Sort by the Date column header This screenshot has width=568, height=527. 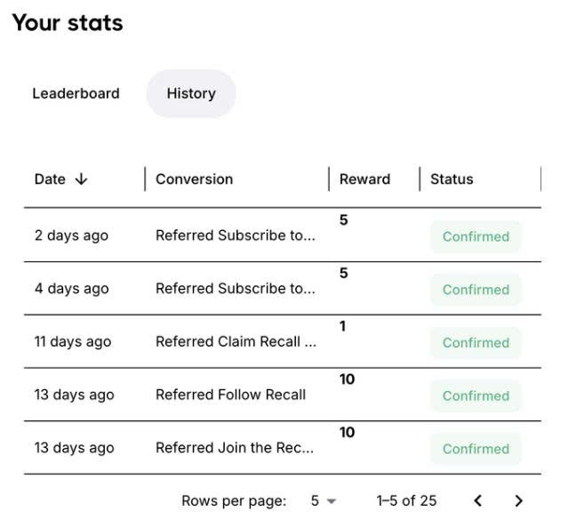pyautogui.click(x=50, y=179)
